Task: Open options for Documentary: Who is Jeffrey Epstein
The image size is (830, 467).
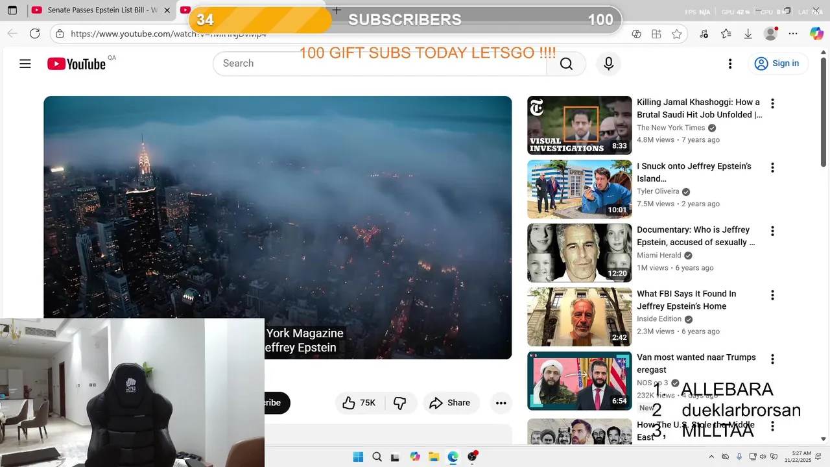Action: click(x=772, y=231)
